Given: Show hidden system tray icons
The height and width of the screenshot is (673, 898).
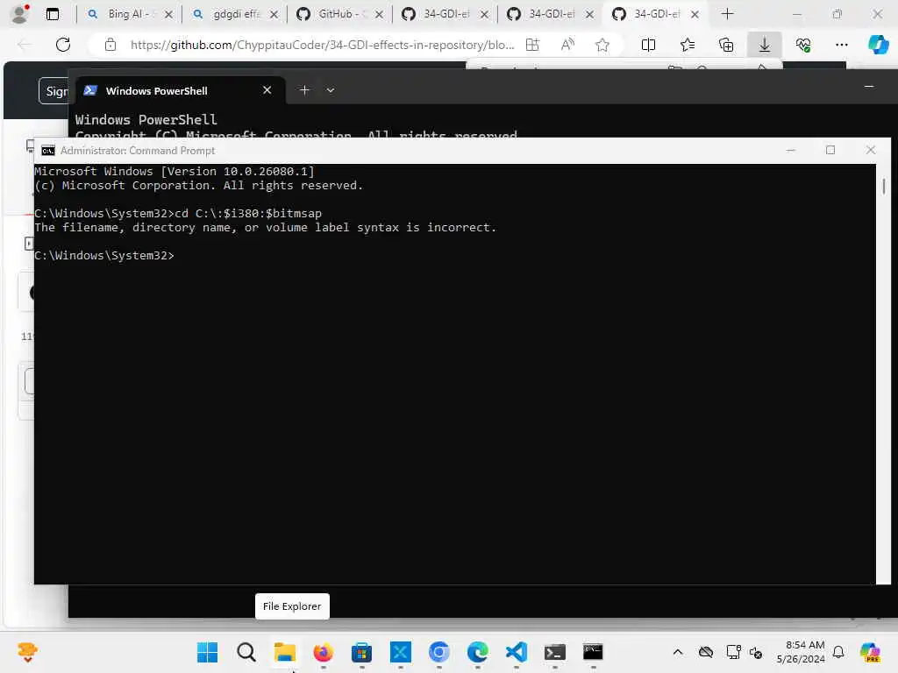Looking at the screenshot, I should (x=678, y=652).
